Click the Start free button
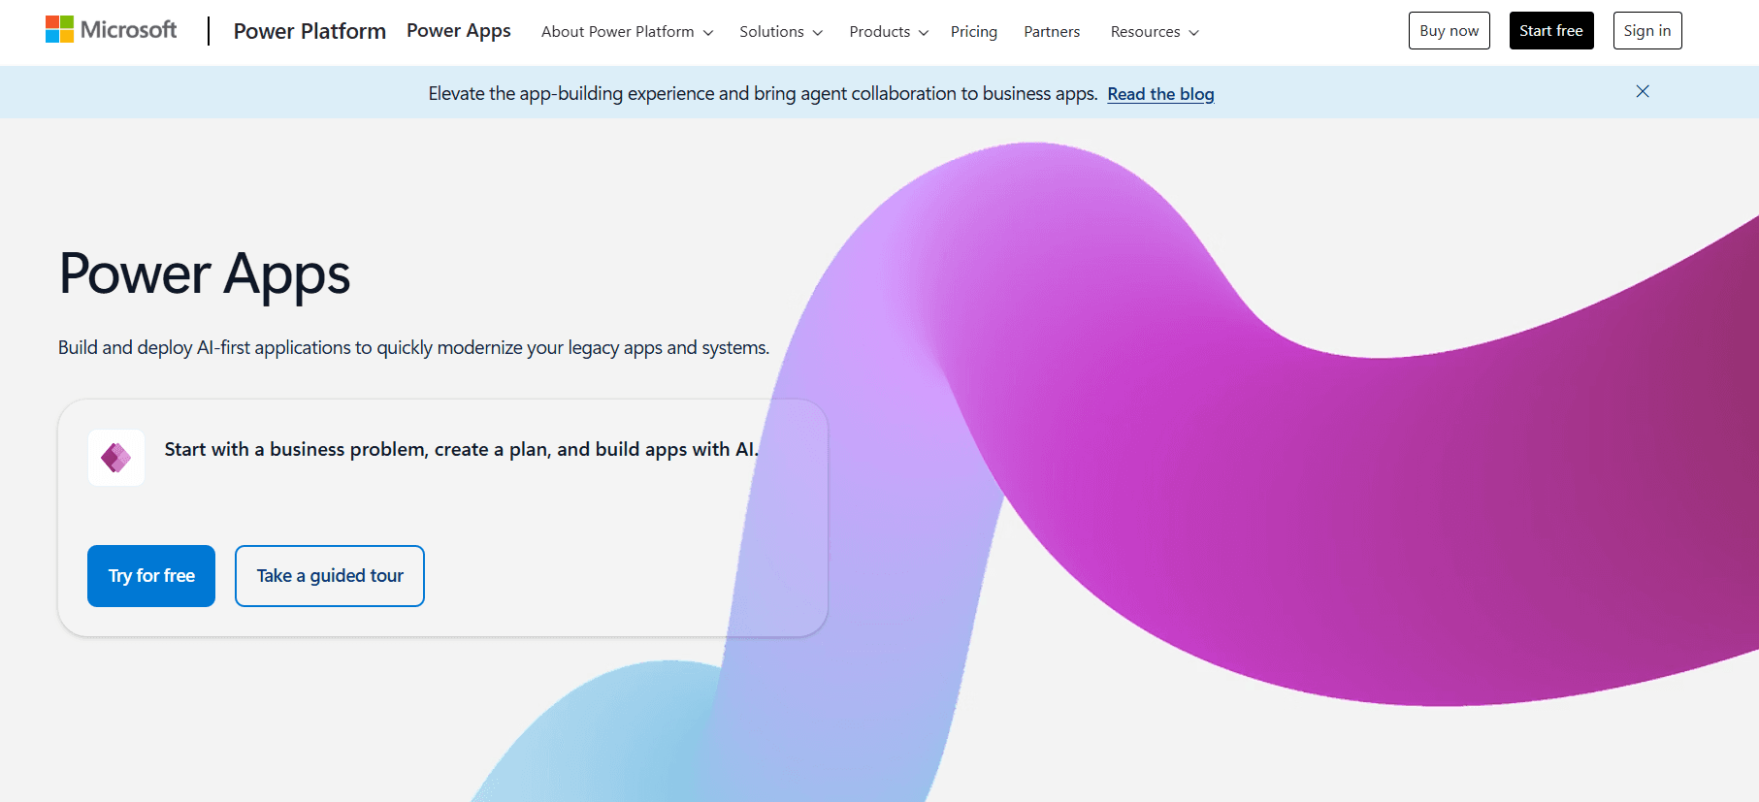 (x=1551, y=31)
